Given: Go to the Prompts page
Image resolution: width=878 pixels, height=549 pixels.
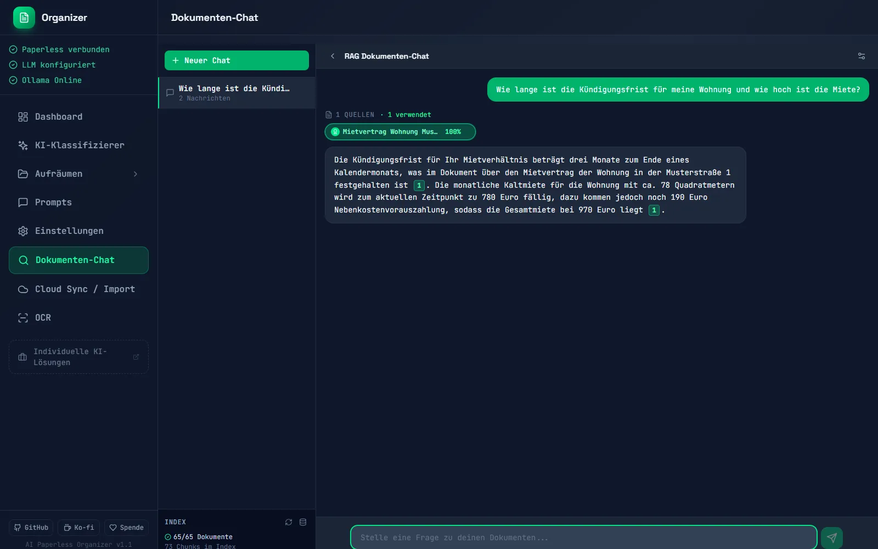Looking at the screenshot, I should (78, 202).
